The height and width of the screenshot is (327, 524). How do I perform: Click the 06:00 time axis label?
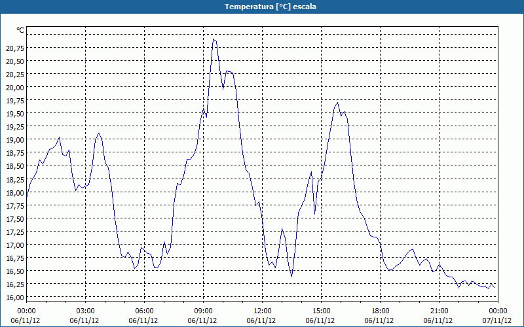point(144,311)
